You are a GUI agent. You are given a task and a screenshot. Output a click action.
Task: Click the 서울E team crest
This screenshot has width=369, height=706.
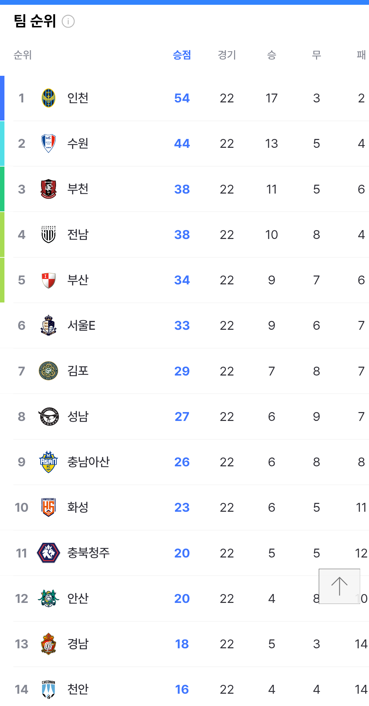pos(49,325)
